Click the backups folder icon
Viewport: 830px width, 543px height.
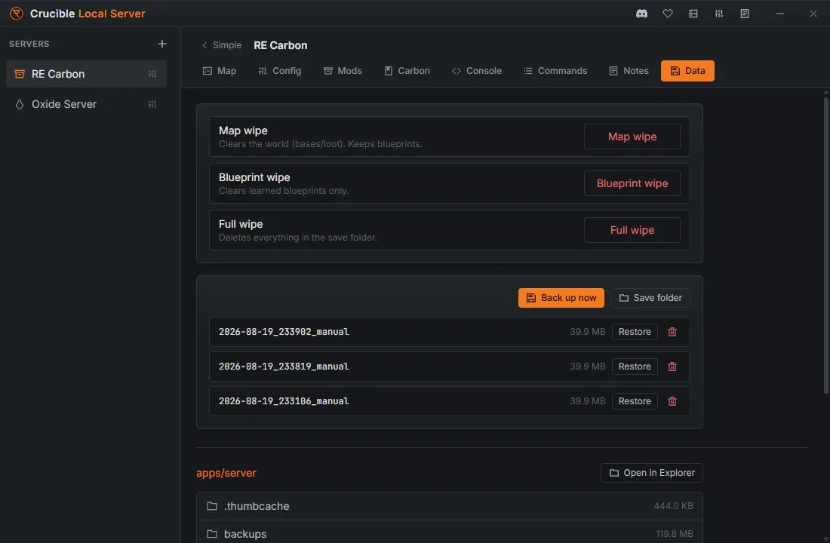click(212, 534)
